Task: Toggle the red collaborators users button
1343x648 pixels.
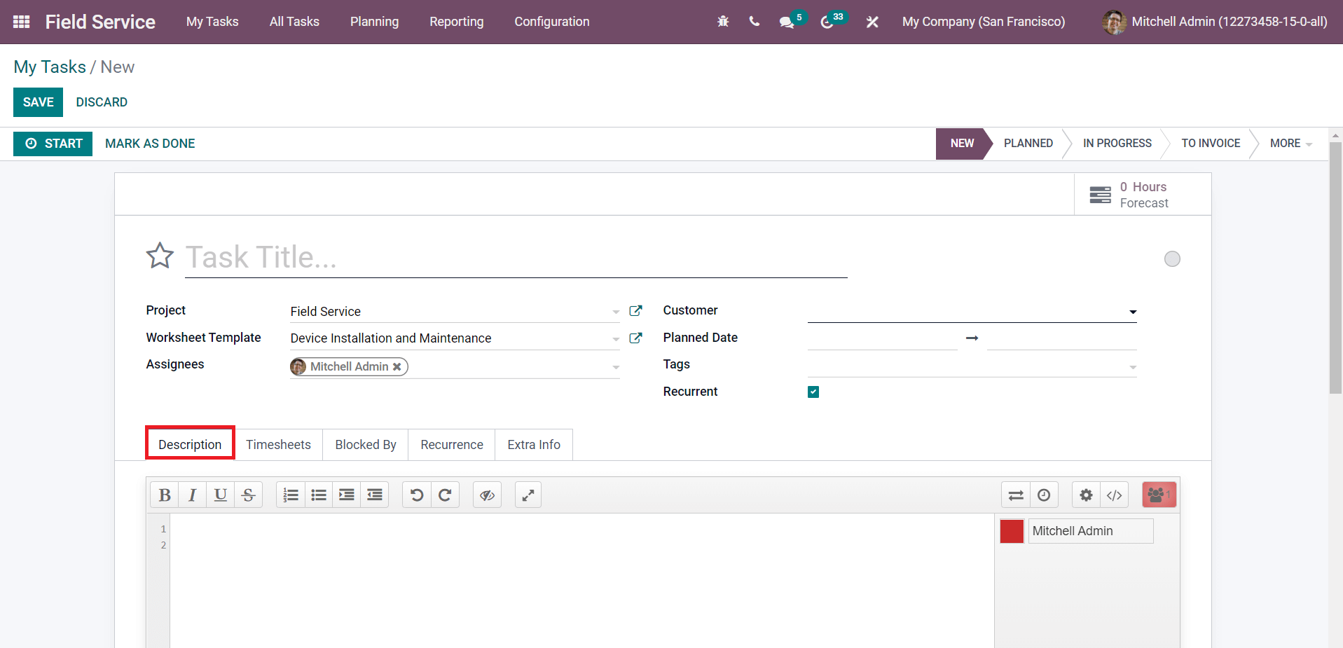Action: (x=1159, y=495)
